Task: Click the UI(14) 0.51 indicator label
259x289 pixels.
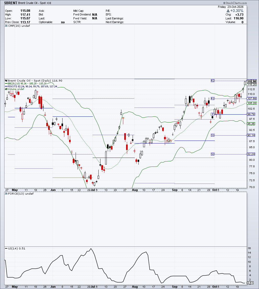Action: tap(15, 248)
